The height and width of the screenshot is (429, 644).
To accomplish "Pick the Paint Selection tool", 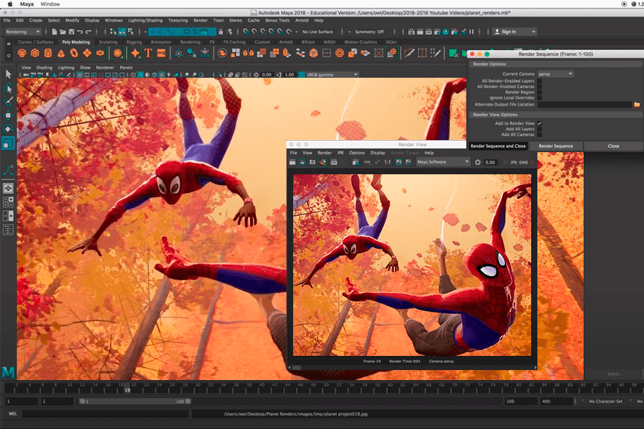I will point(8,102).
